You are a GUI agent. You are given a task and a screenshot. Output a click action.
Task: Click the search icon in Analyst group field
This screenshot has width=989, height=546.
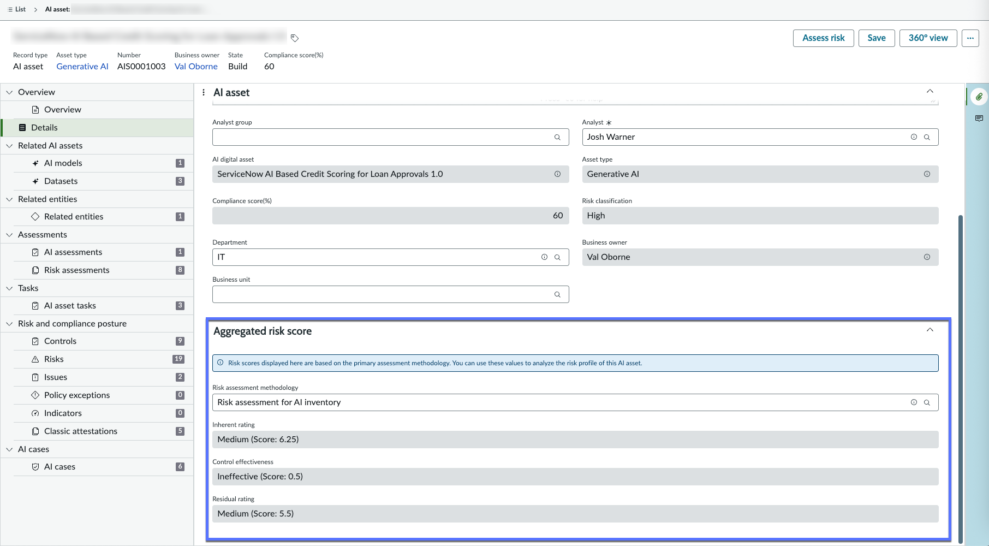[557, 137]
